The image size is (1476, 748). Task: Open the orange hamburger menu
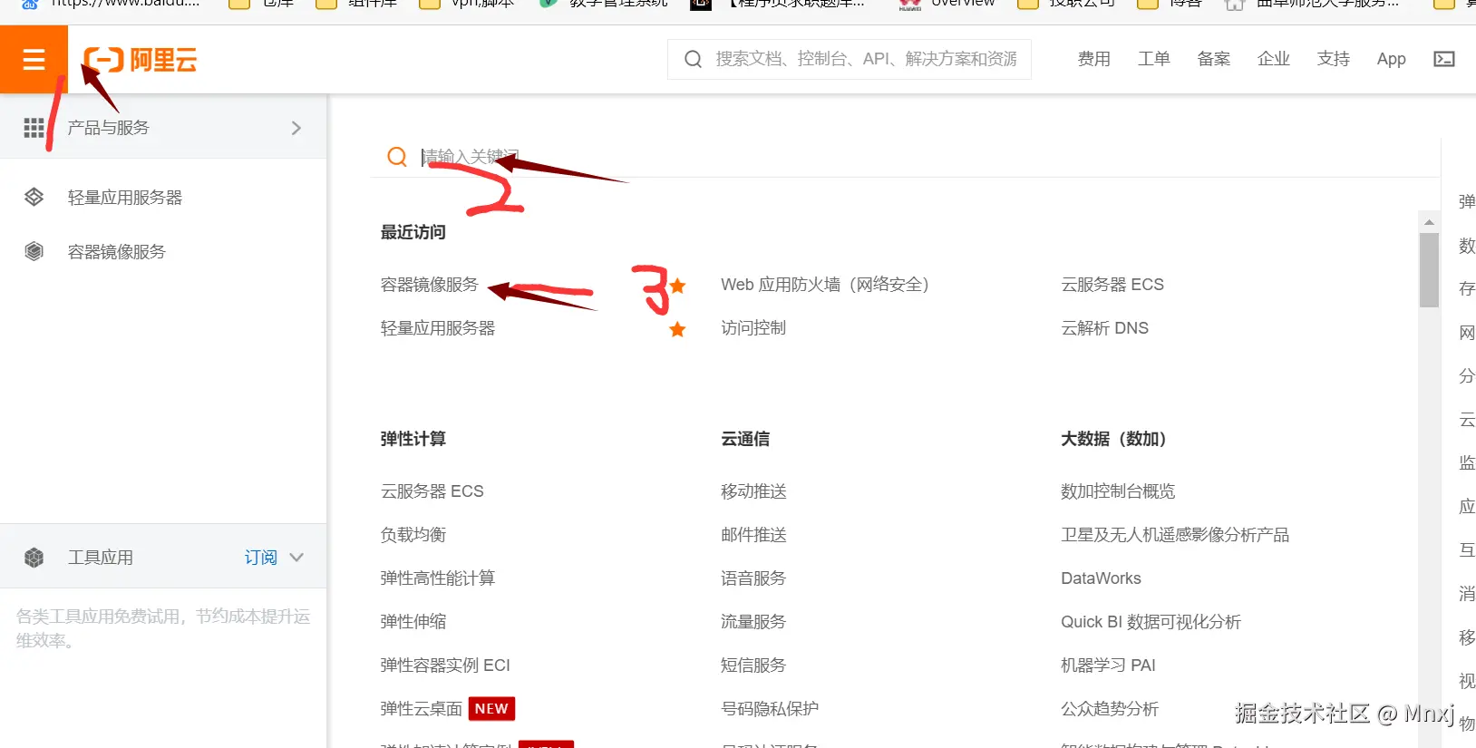pyautogui.click(x=34, y=60)
